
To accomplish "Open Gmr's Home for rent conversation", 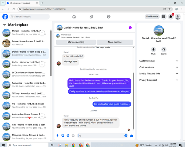I will point(25,126).
